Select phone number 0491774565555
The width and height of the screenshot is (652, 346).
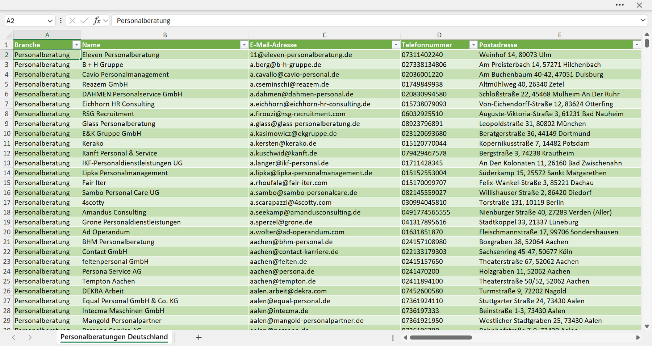click(x=439, y=212)
